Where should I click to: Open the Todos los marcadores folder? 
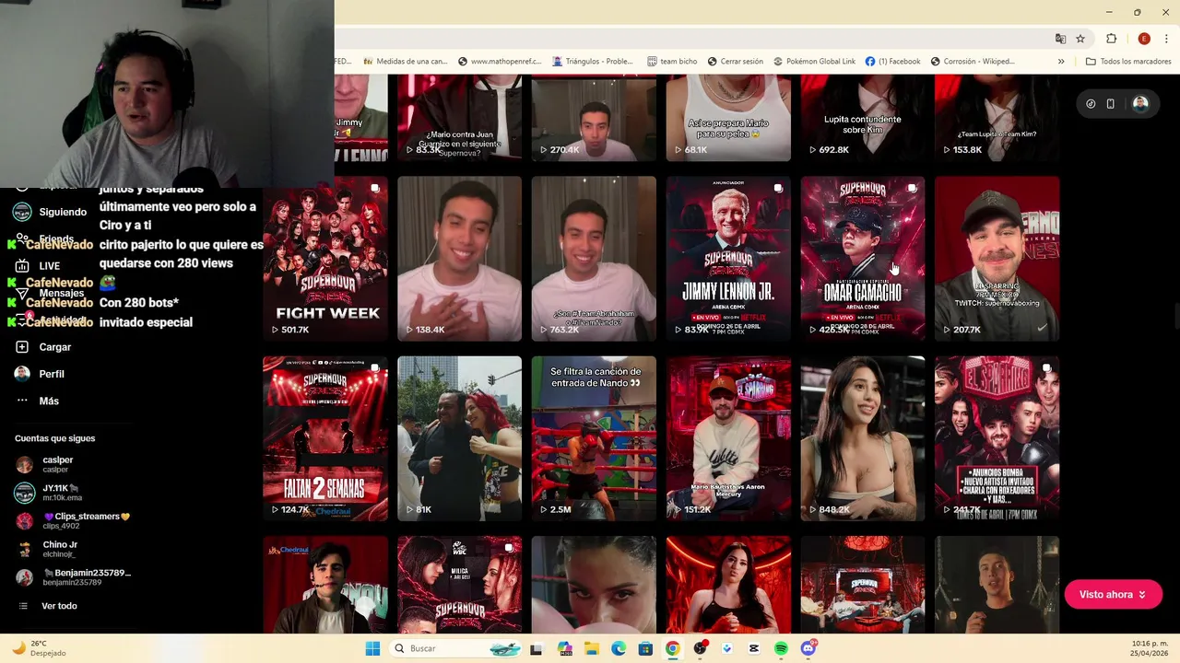pyautogui.click(x=1128, y=61)
